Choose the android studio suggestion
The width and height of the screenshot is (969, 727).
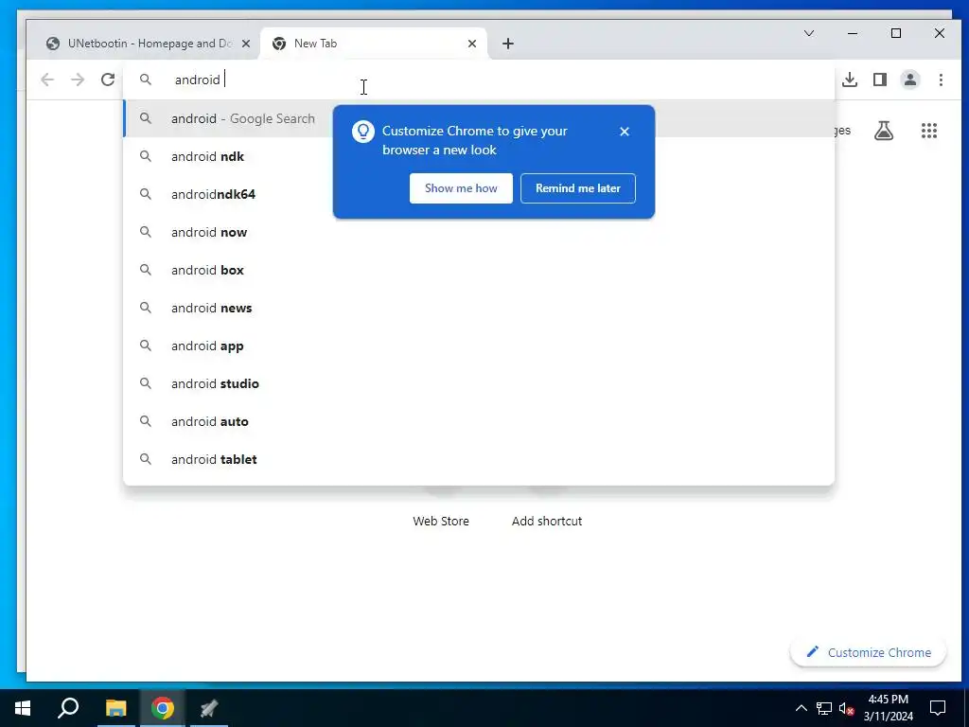479,383
